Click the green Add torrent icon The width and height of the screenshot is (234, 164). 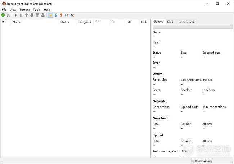click(x=3, y=15)
